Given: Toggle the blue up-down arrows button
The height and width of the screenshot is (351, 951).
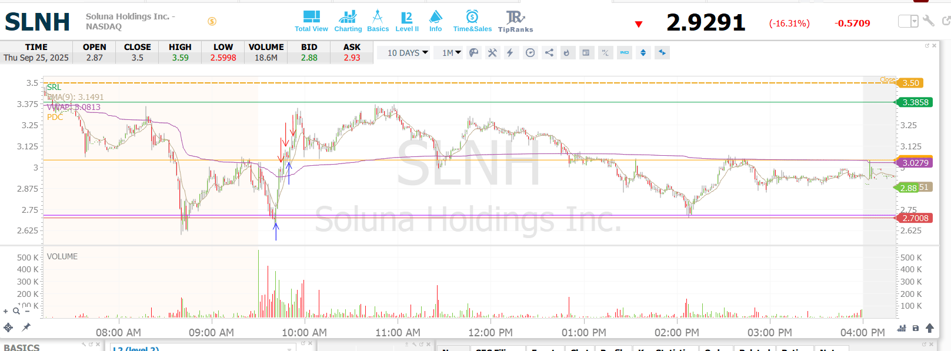Looking at the screenshot, I should [x=643, y=53].
